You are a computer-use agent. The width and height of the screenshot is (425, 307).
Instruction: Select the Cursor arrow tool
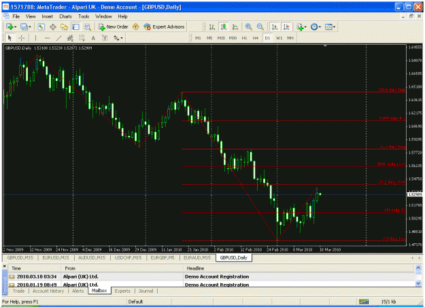click(x=10, y=38)
